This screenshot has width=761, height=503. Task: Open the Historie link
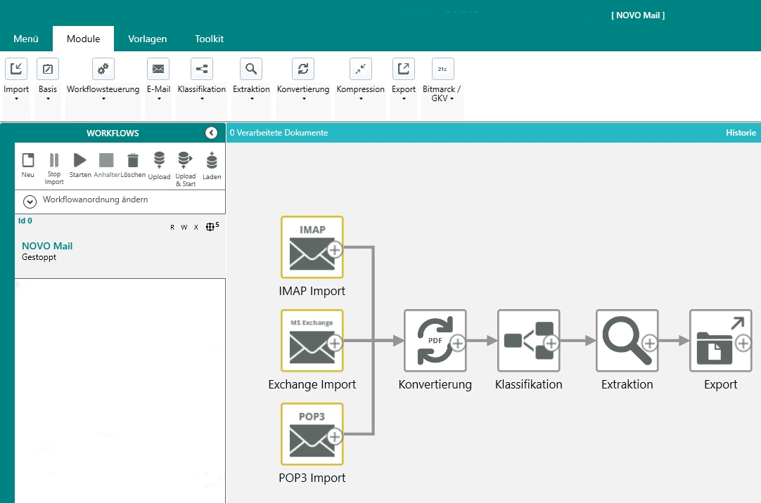tap(741, 133)
